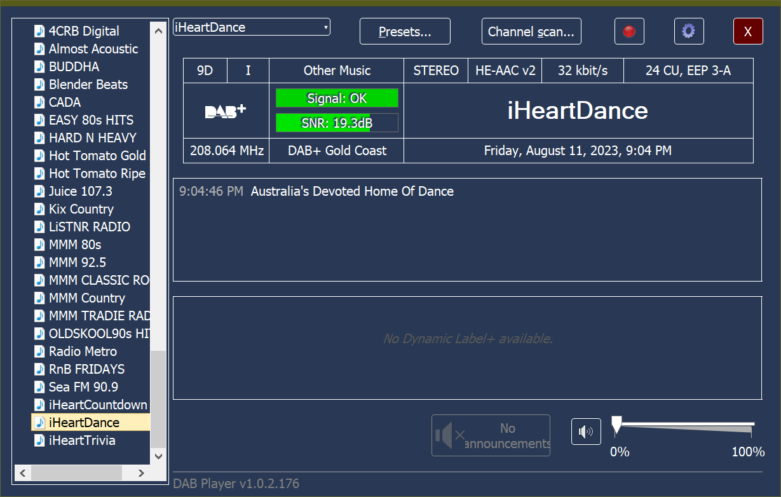The width and height of the screenshot is (781, 497).
Task: Click the date and time cell
Action: coord(578,151)
